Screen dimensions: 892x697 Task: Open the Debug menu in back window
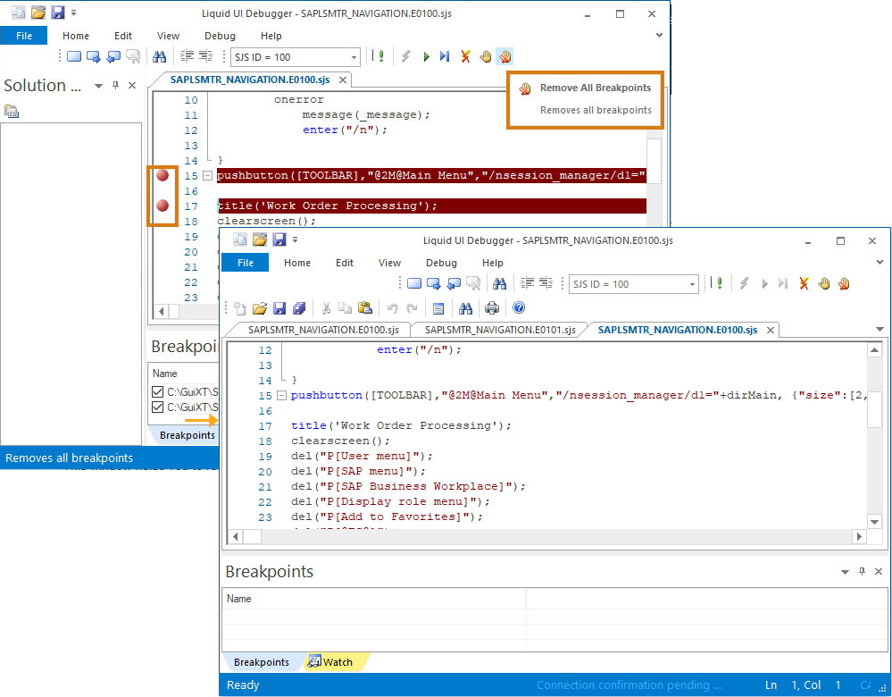coord(220,36)
